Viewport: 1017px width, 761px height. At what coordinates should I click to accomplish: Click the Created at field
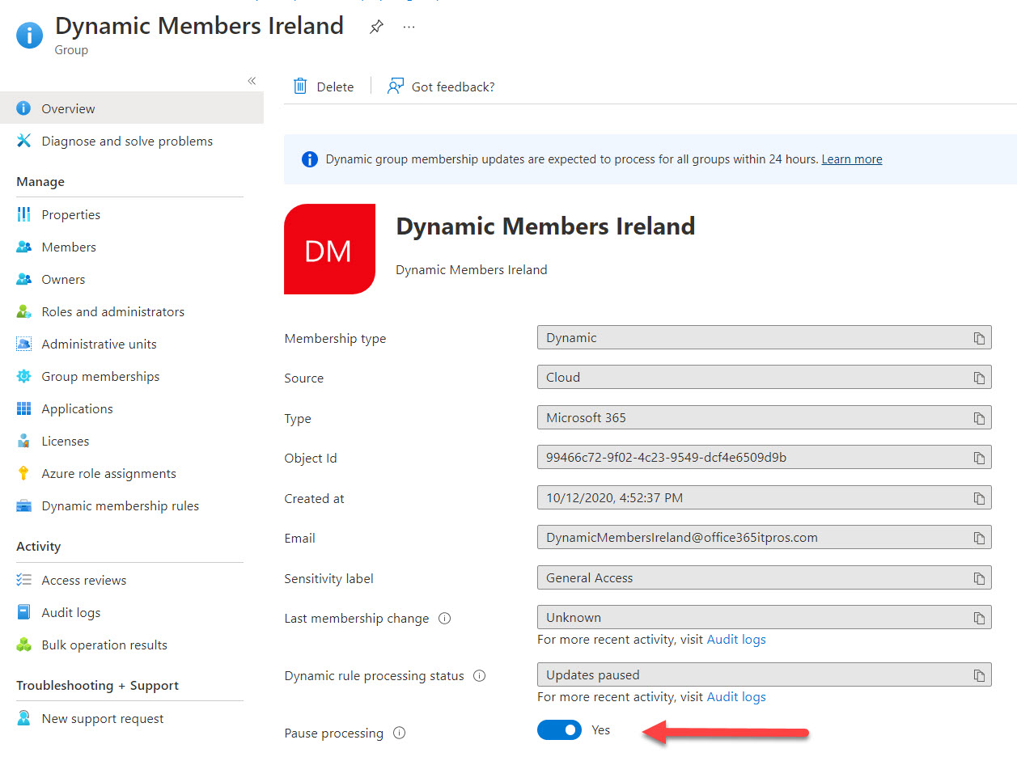[x=764, y=498]
